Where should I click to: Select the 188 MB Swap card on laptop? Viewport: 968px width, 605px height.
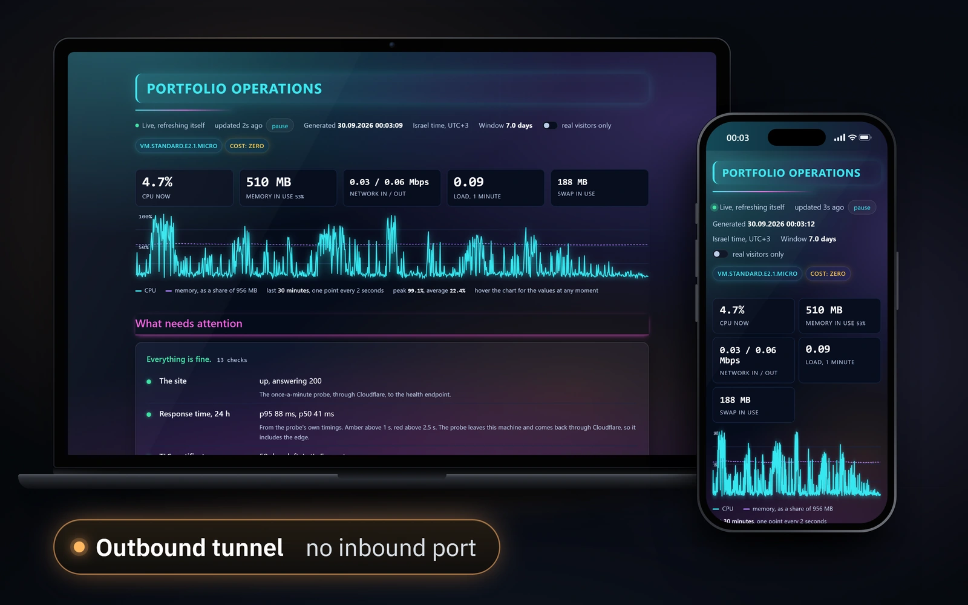pyautogui.click(x=600, y=188)
